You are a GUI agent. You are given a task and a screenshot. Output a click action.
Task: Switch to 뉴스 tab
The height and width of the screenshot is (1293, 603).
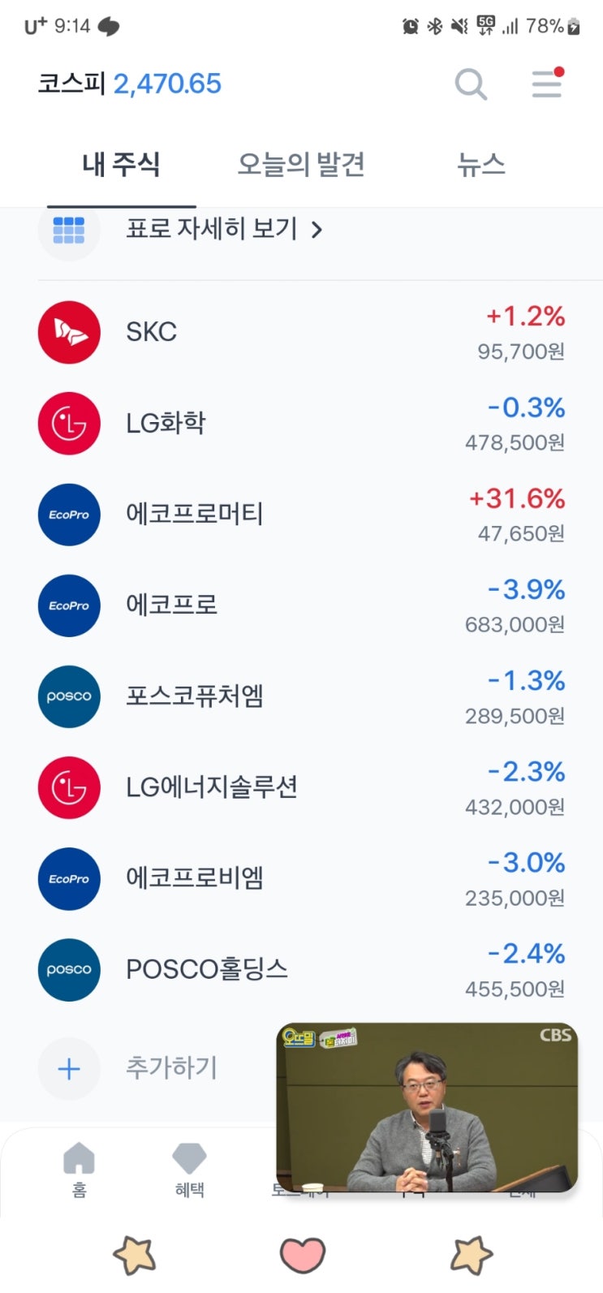(481, 165)
